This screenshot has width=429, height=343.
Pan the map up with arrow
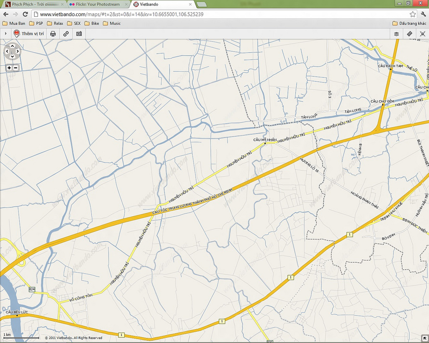tap(12, 46)
